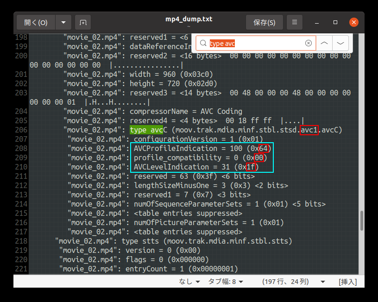Viewport: 378px width, 302px height.
Task: Toggle the [挿入] insert mode indicator
Action: (x=347, y=282)
